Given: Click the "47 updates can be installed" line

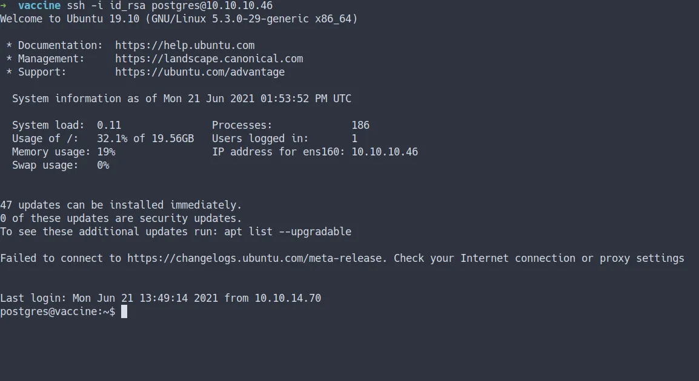Looking at the screenshot, I should [121, 205].
